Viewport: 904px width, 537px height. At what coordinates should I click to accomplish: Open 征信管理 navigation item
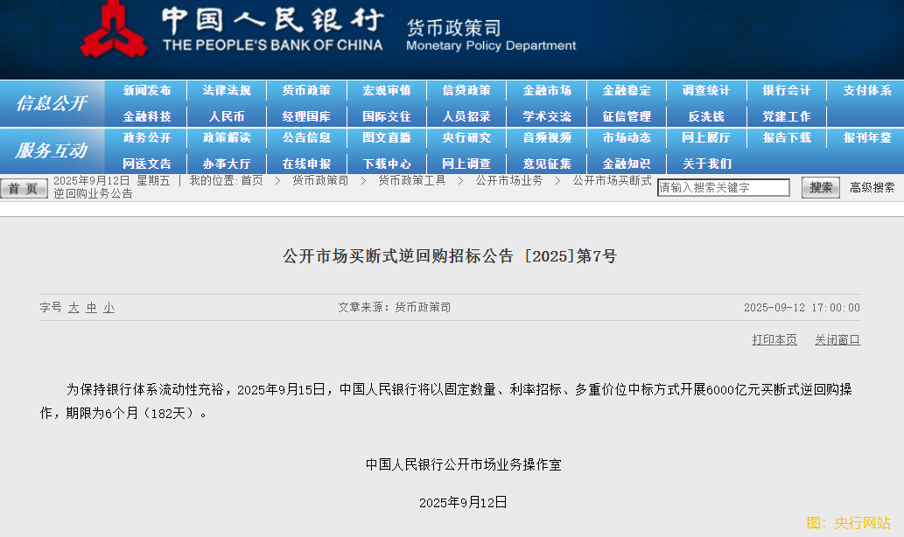point(627,116)
